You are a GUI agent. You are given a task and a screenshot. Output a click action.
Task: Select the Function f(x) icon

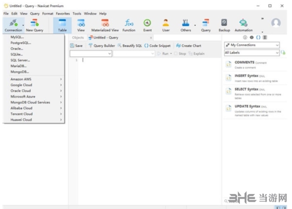pyautogui.click(x=129, y=25)
